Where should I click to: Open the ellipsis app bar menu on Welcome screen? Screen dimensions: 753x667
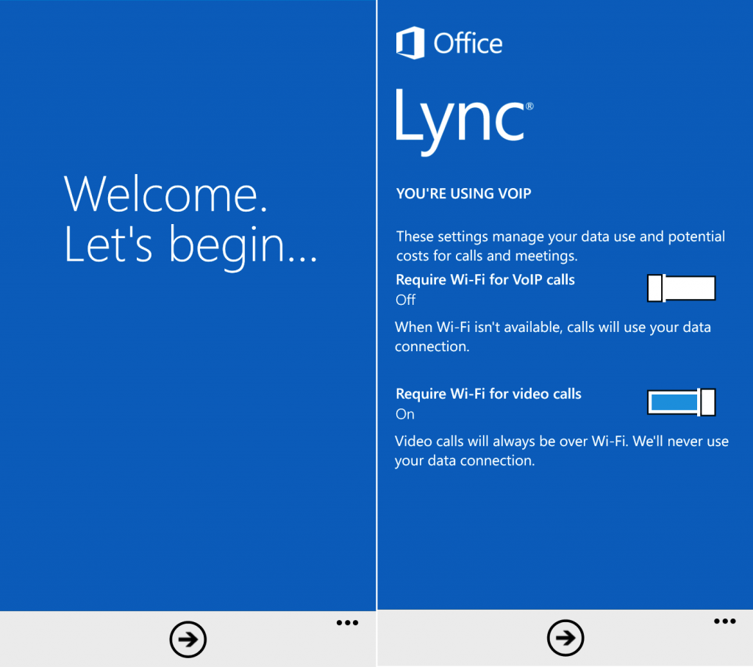tap(346, 622)
